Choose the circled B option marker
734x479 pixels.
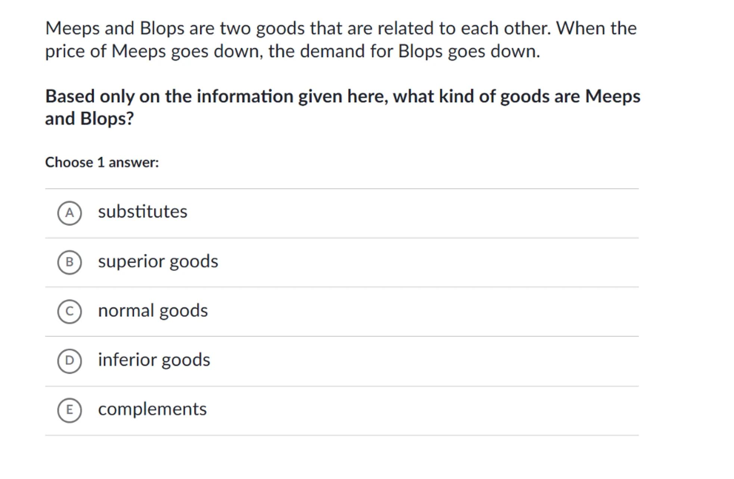pyautogui.click(x=69, y=262)
